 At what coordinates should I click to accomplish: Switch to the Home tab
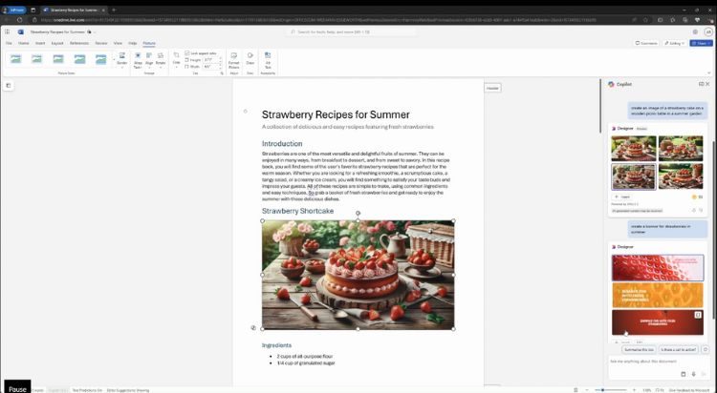(24, 43)
